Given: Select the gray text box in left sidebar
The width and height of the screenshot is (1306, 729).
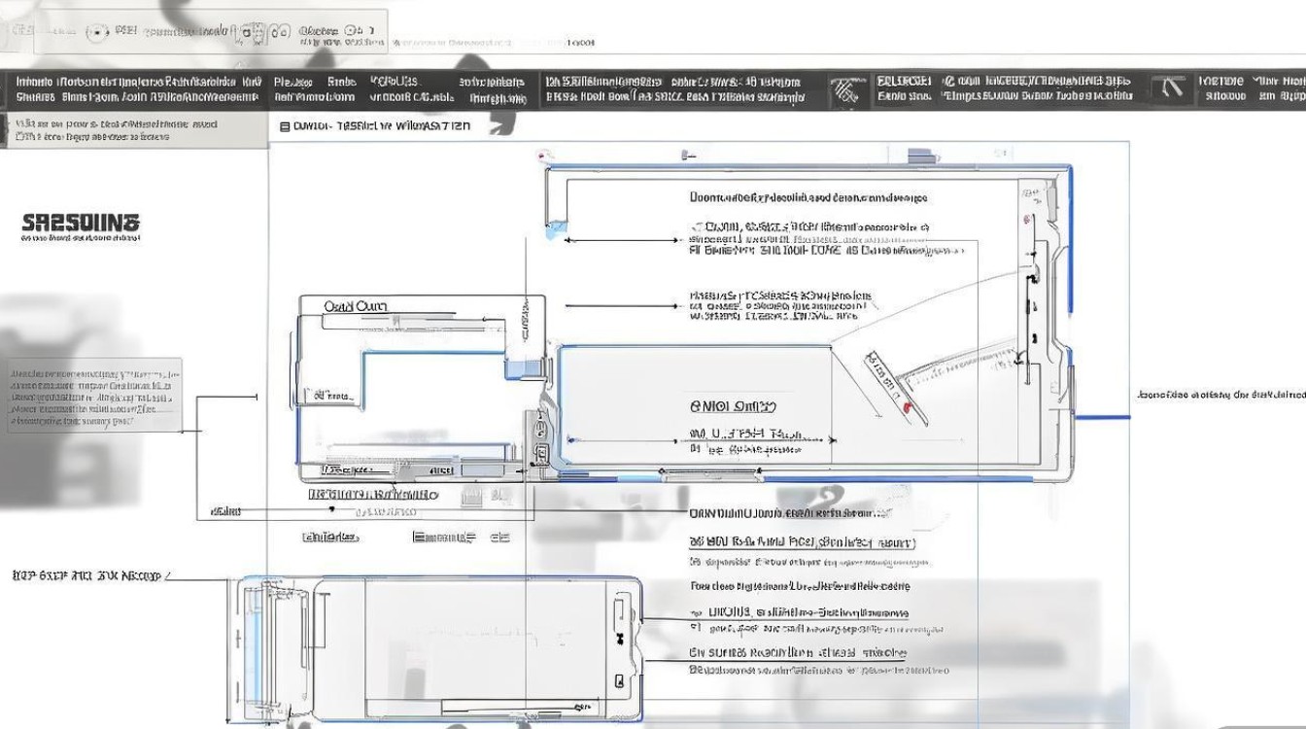Looking at the screenshot, I should (x=94, y=397).
